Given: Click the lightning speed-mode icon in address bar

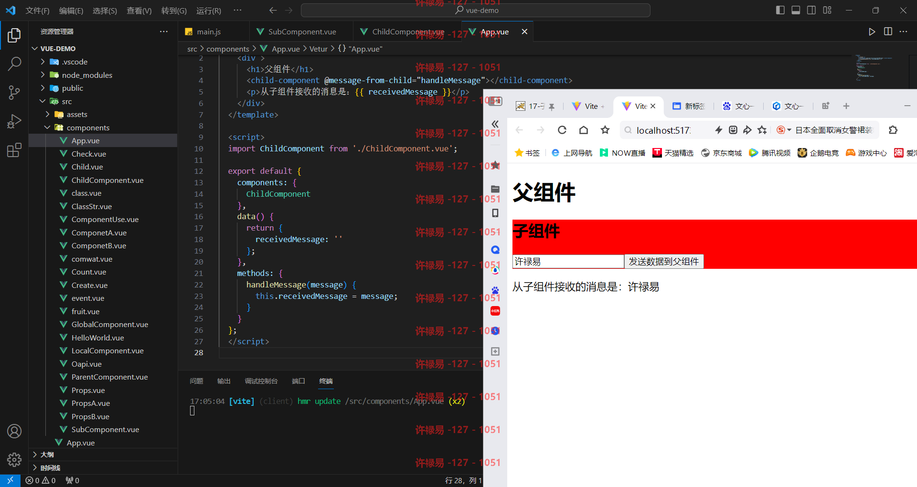Looking at the screenshot, I should coord(718,130).
